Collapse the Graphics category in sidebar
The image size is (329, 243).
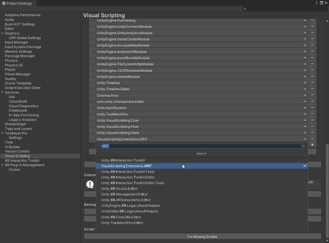pos(2,33)
